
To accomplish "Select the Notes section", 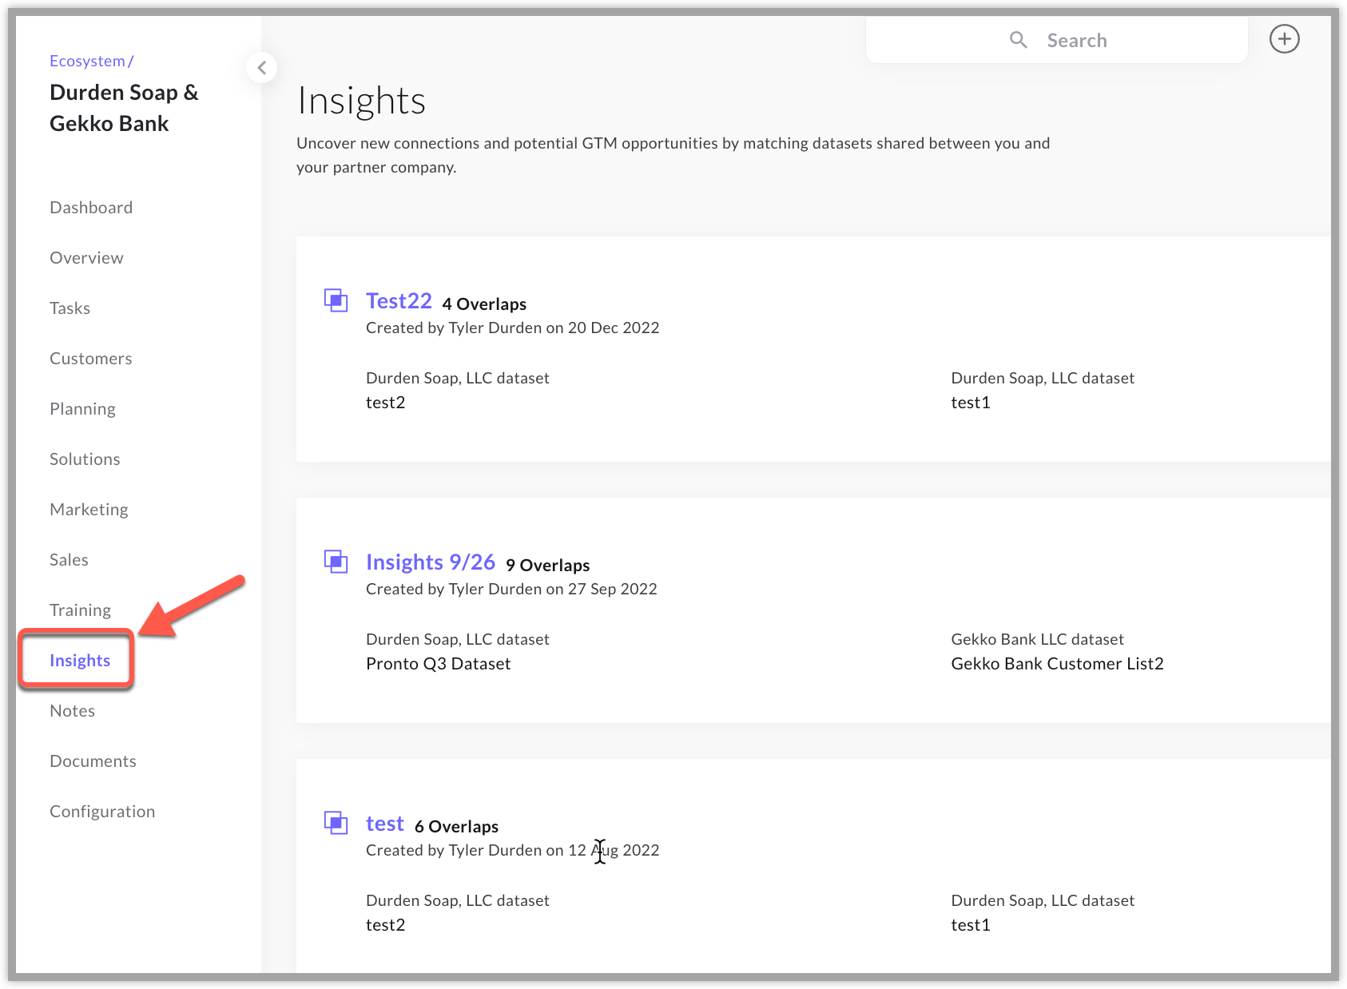I will [x=72, y=710].
